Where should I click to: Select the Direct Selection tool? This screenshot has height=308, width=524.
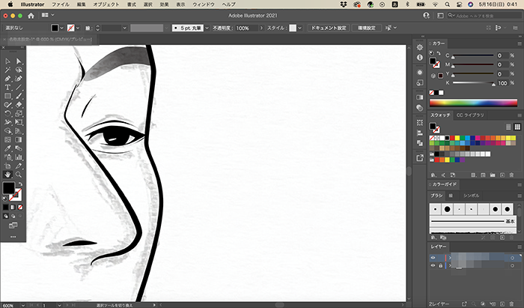pos(19,61)
